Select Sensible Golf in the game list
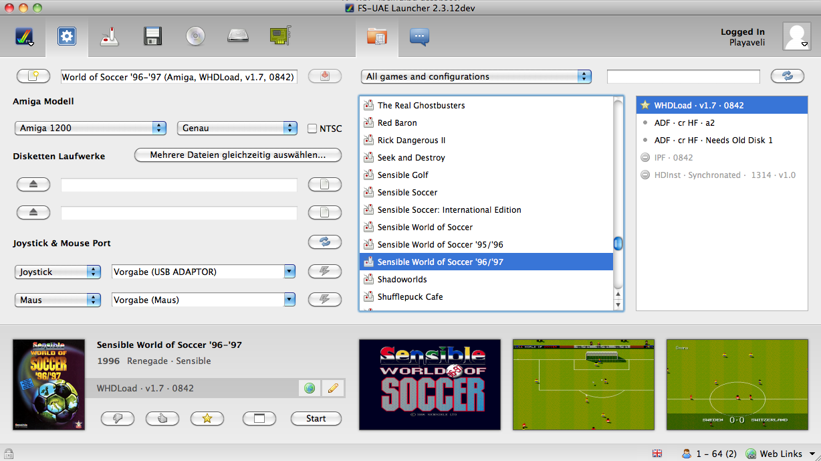The height and width of the screenshot is (461, 821). [x=403, y=175]
